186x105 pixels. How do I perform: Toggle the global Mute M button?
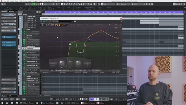(x=26, y=4)
